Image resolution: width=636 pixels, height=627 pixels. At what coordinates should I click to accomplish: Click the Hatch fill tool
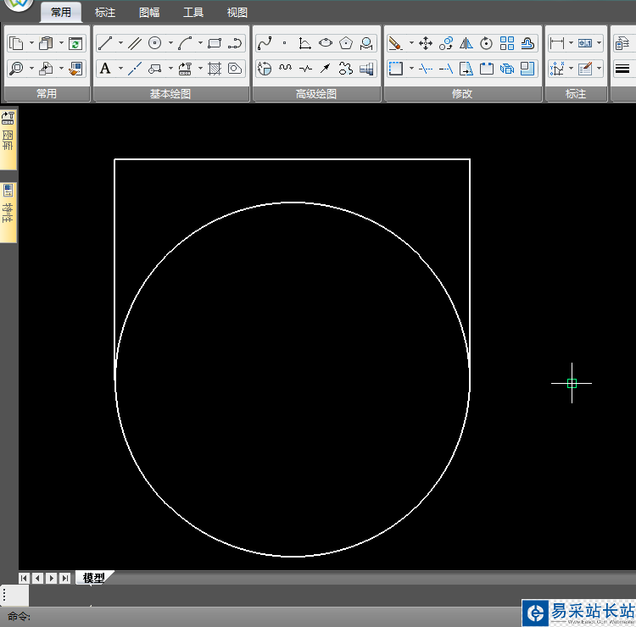(x=215, y=69)
